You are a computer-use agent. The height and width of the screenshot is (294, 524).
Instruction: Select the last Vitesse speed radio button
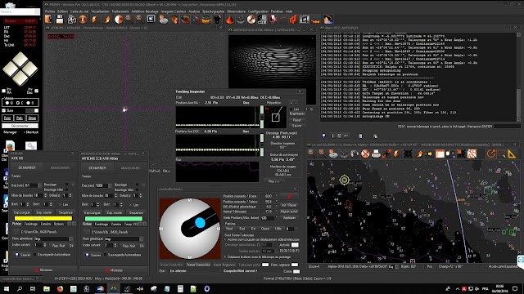tap(28, 103)
